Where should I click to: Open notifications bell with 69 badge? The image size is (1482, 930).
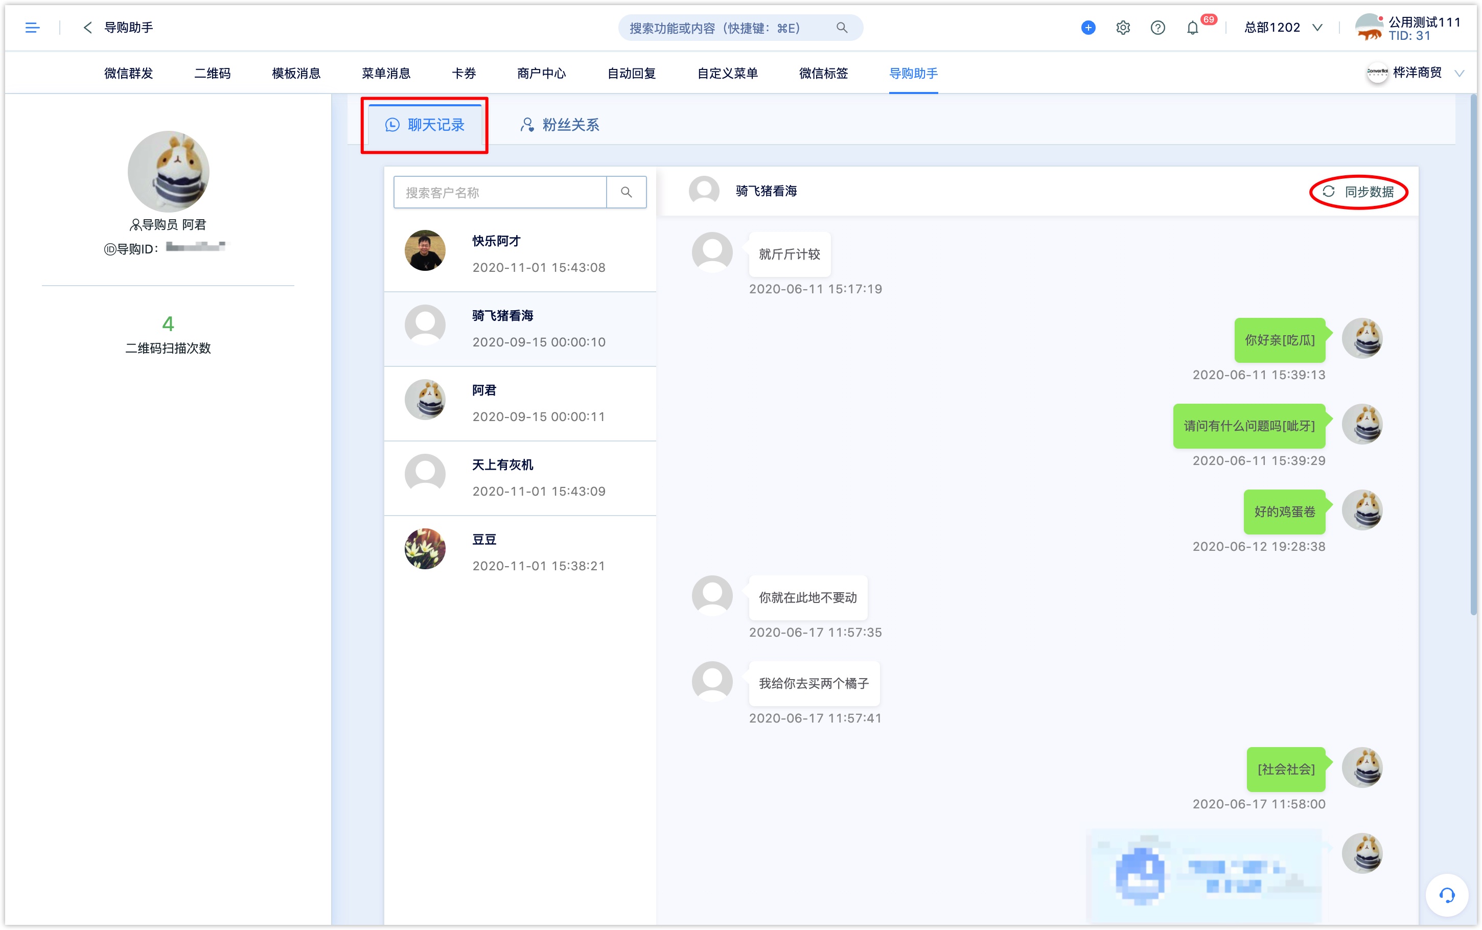[1192, 28]
